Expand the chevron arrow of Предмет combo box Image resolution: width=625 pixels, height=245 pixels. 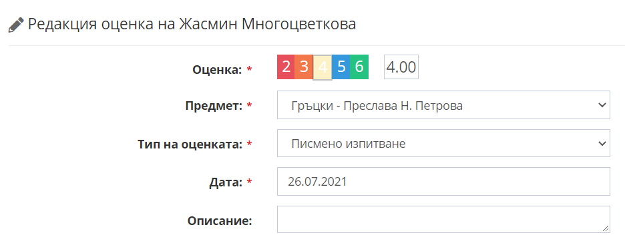(x=602, y=105)
